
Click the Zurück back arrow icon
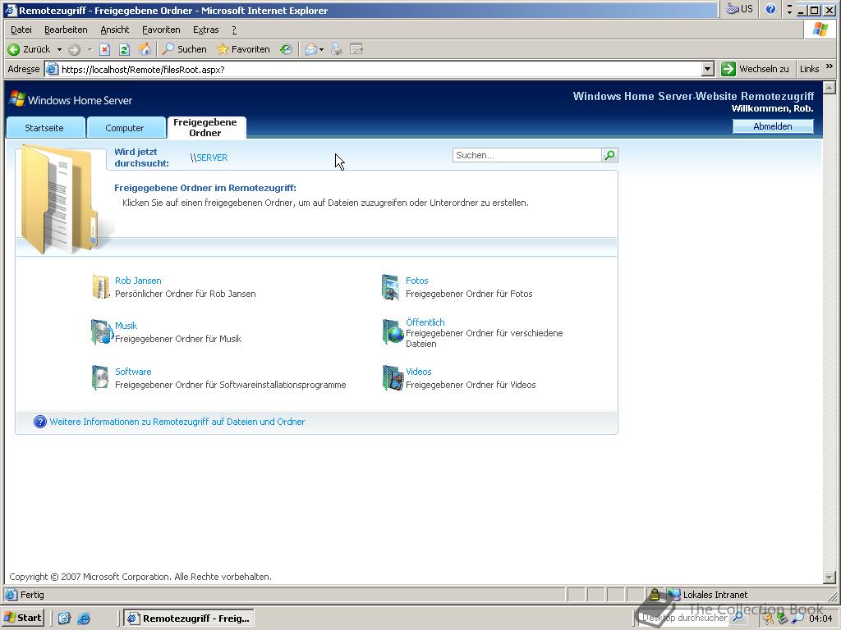14,49
